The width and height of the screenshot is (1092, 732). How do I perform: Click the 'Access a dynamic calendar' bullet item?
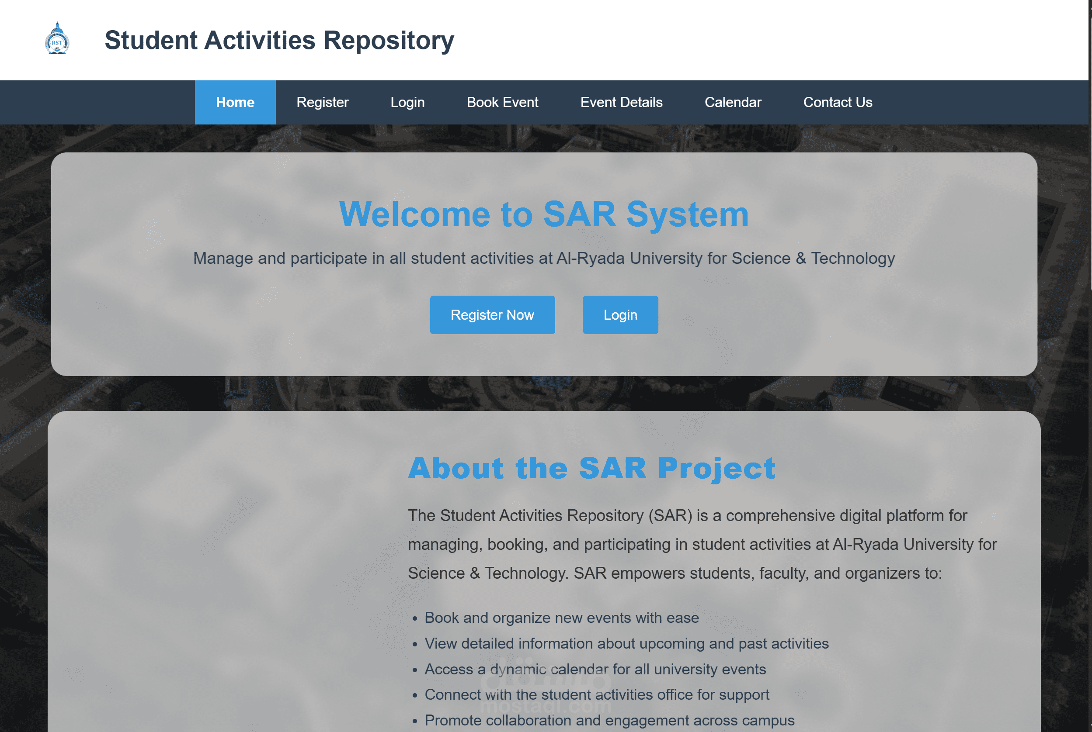click(x=595, y=669)
